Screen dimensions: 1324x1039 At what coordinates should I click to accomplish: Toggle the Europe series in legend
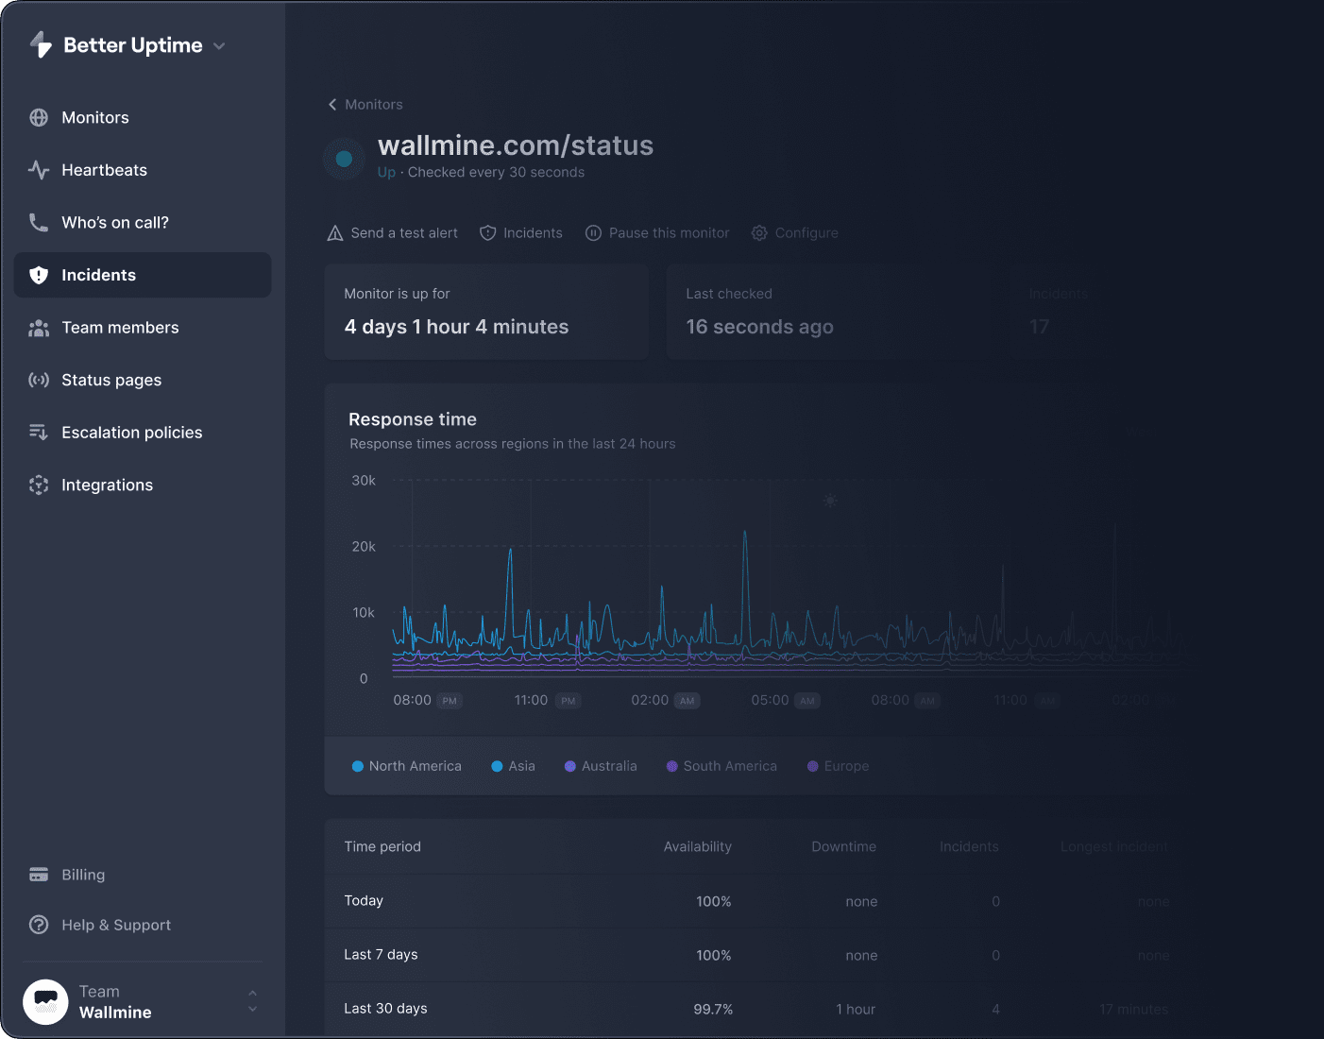tap(838, 766)
